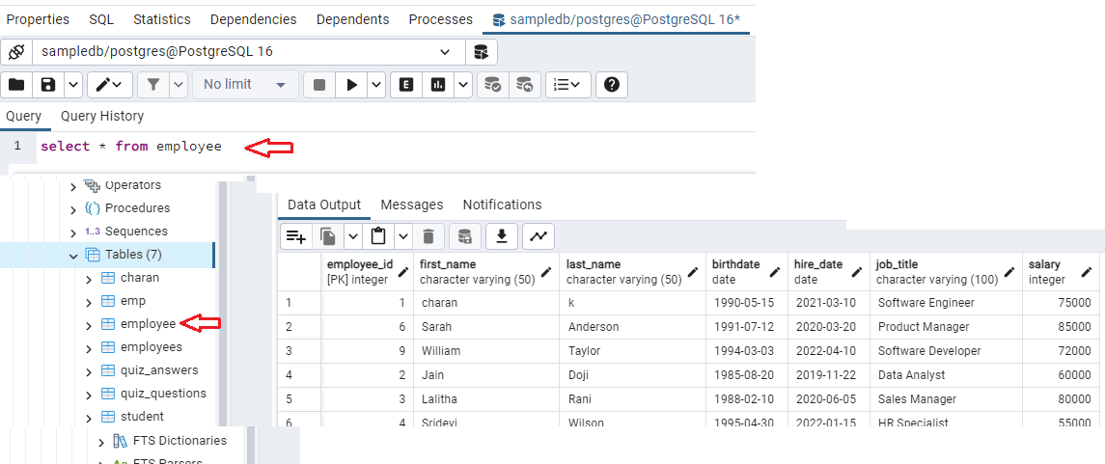Click the Explain Analyze chart icon
The height and width of the screenshot is (464, 1105).
[x=438, y=85]
